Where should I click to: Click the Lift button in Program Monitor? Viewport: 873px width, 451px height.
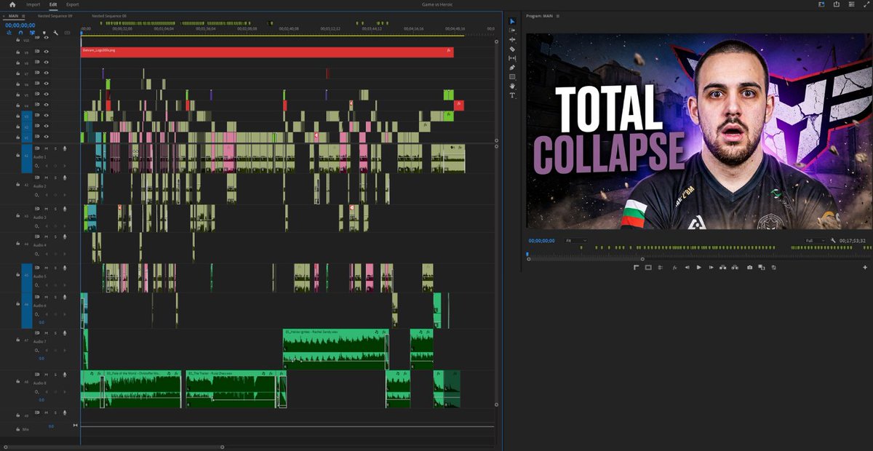coord(725,268)
